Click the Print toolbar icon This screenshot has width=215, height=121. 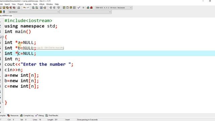pyautogui.click(x=19, y=8)
